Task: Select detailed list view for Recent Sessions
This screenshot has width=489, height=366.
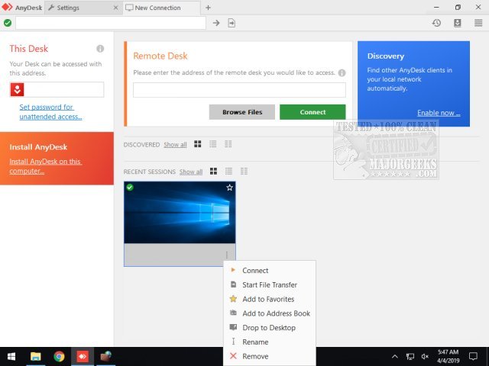Action: click(244, 171)
